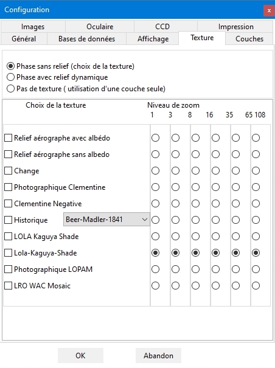This screenshot has width=275, height=368.
Task: Enable Relief aérographe avec albédo checkbox
Action: coord(9,137)
